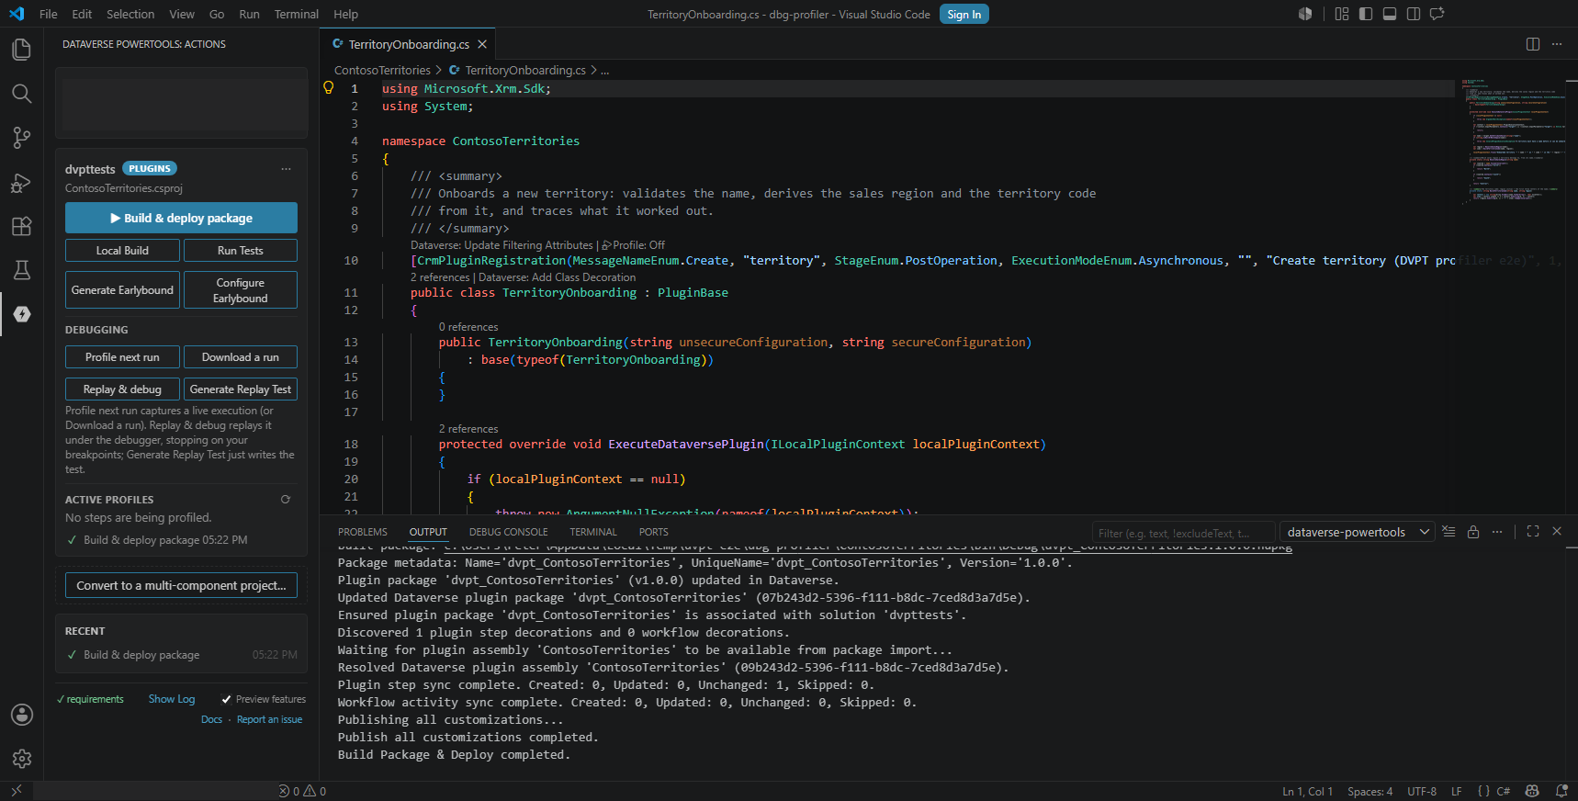Click the lightbulb code action on line 1
The width and height of the screenshot is (1578, 801).
tap(329, 88)
